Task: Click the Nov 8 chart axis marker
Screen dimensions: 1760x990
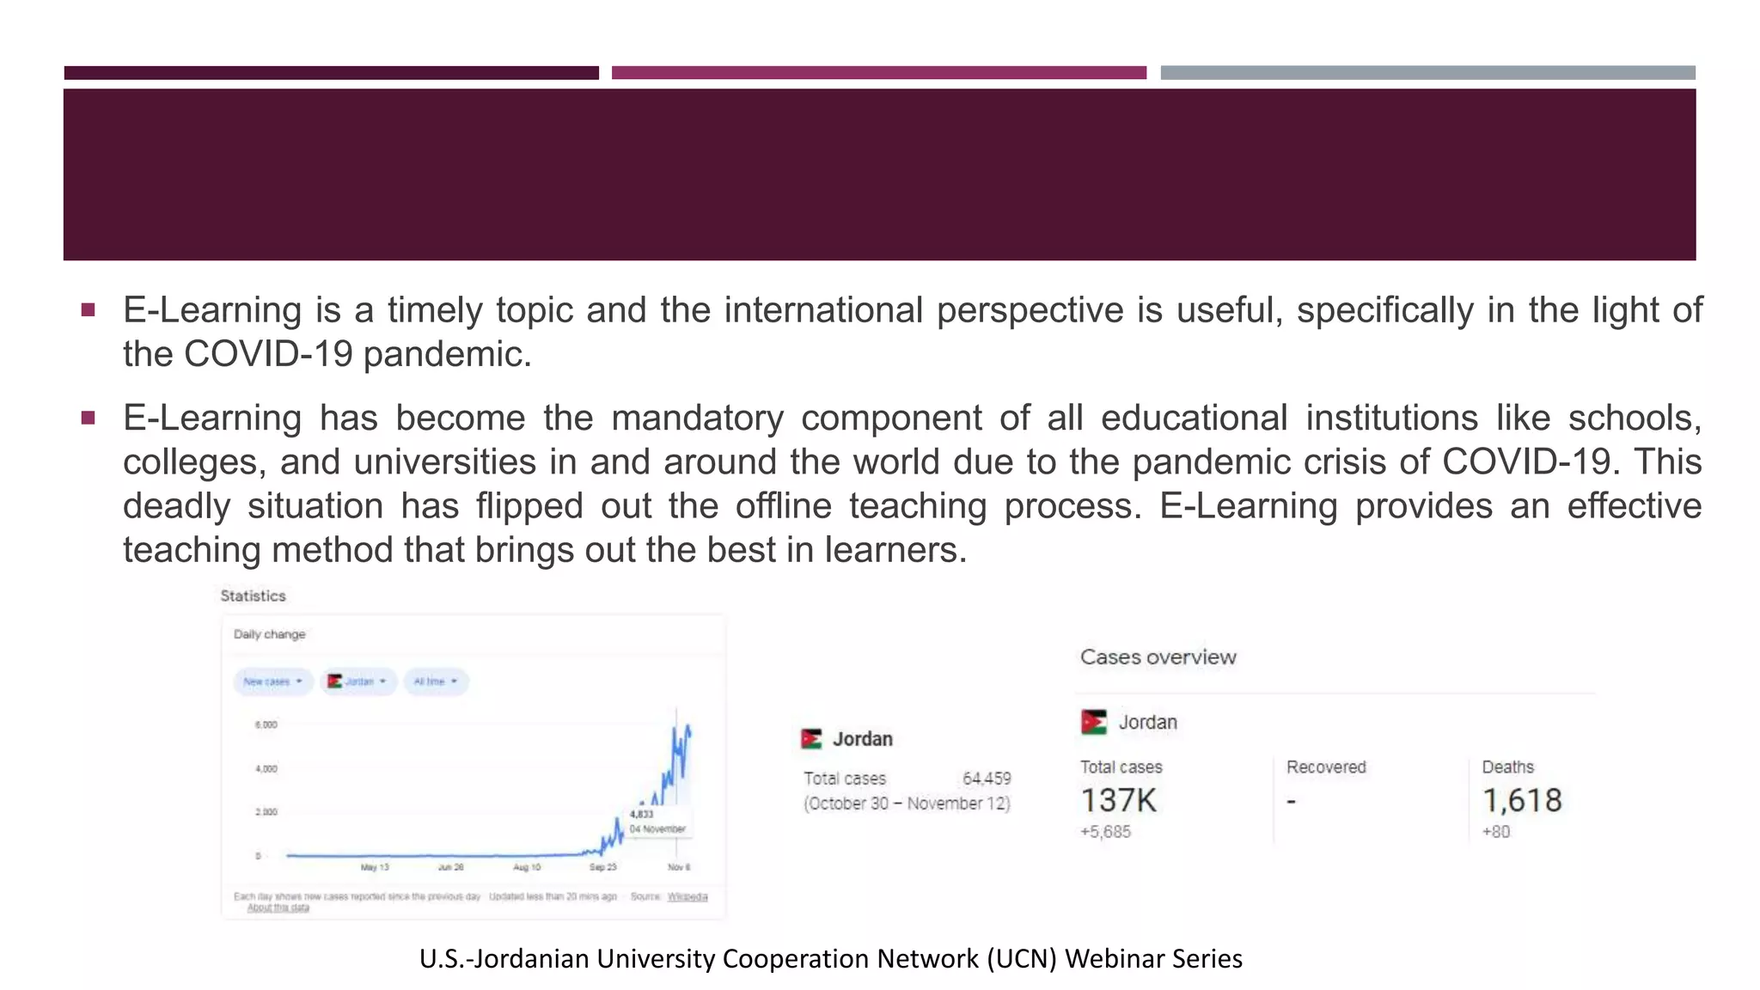Action: pyautogui.click(x=679, y=867)
